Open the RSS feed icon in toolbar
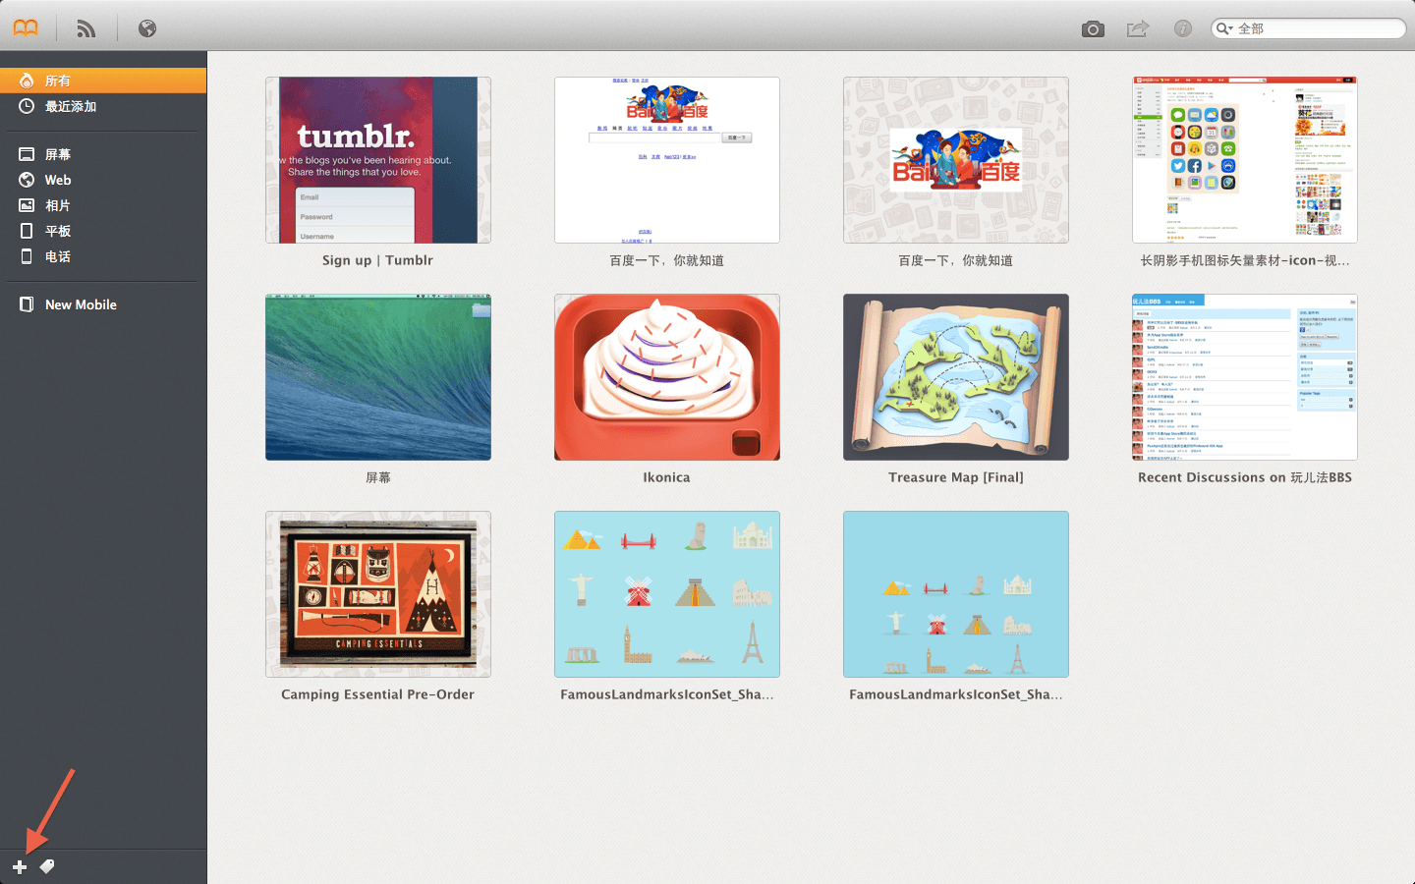This screenshot has width=1415, height=884. [x=86, y=28]
